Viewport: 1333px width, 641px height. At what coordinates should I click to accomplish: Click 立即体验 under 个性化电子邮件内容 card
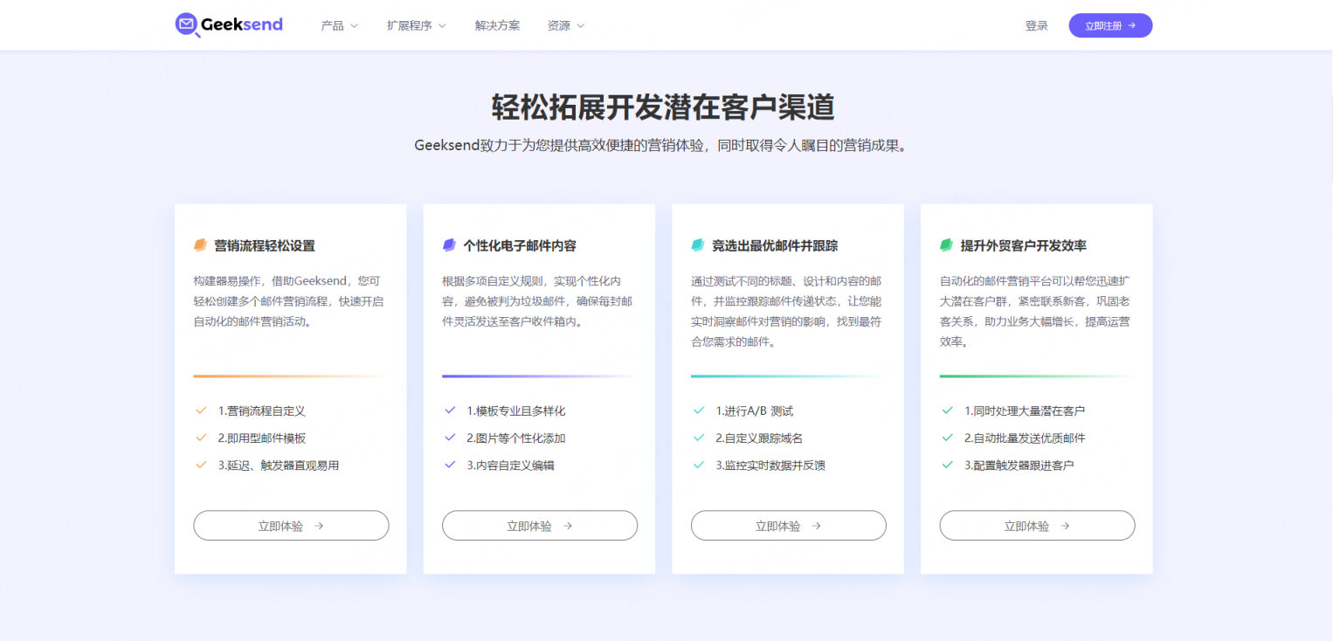click(x=540, y=526)
